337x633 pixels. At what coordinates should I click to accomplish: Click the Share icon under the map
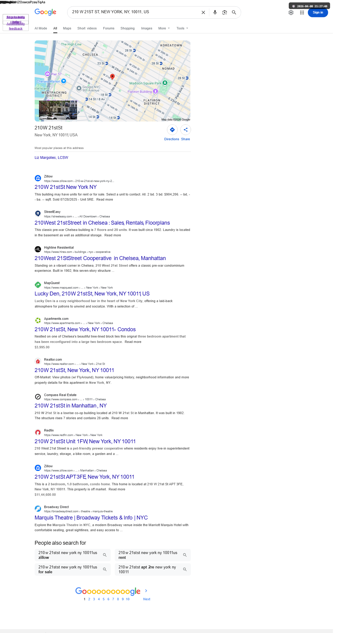coord(186,130)
